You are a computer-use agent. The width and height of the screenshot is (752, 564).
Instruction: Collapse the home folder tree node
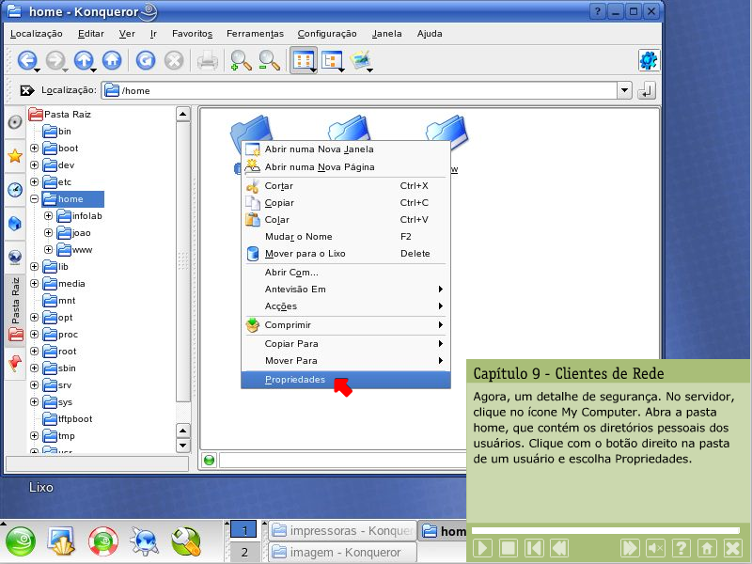(35, 199)
